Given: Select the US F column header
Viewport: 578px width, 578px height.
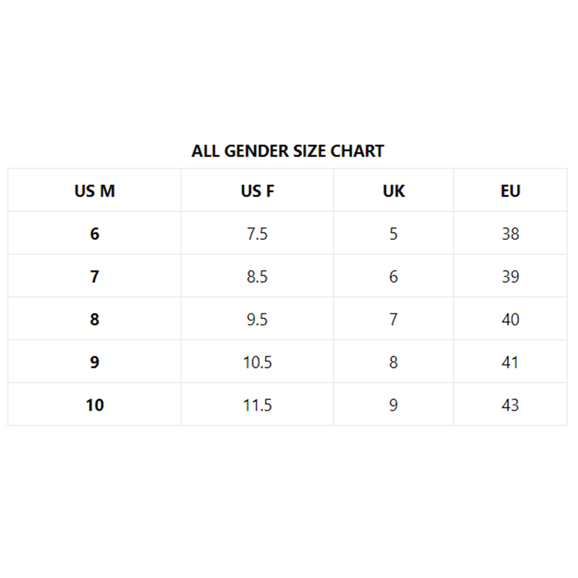Looking at the screenshot, I should (x=257, y=190).
